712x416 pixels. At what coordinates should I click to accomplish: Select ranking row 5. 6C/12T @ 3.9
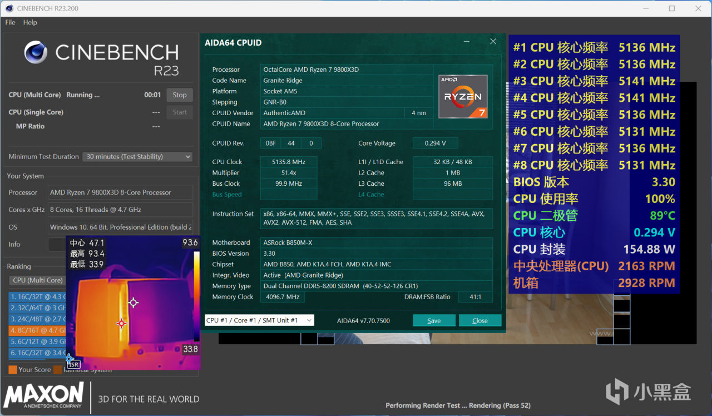[38, 341]
